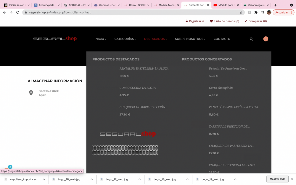Click the Mostrar todo downloads button
296x185 pixels.
tap(277, 179)
